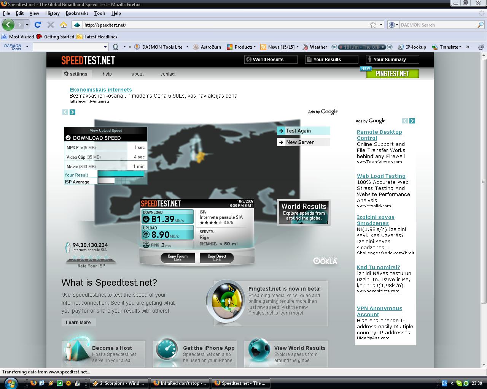Click the DAEMON Search input field
This screenshot has width=487, height=389.
[x=438, y=25]
